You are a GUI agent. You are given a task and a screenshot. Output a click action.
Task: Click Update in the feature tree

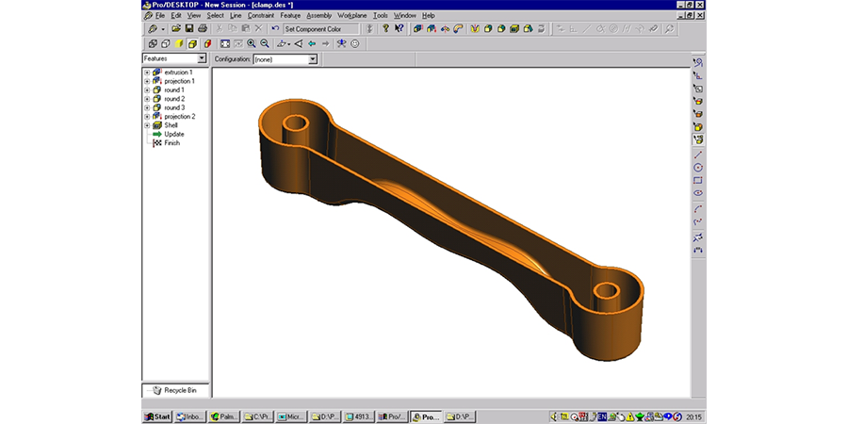(173, 134)
